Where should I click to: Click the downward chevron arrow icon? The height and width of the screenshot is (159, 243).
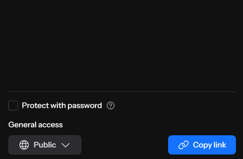coord(66,145)
